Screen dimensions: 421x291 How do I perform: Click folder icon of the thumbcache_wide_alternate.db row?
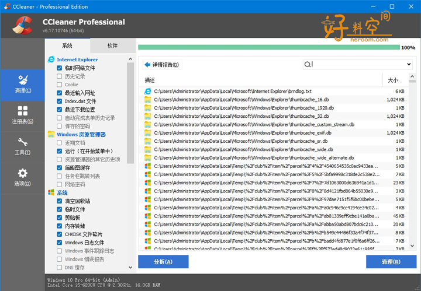point(148,157)
